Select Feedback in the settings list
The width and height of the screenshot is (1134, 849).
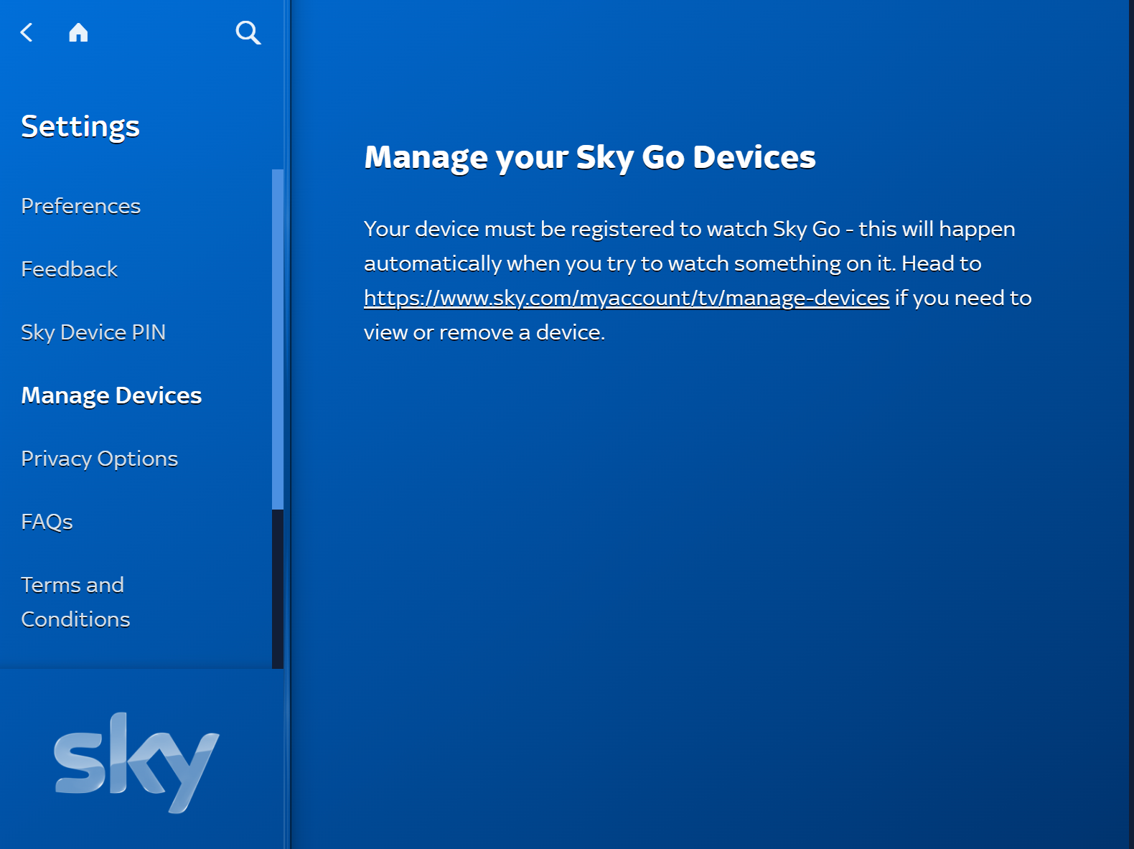(x=69, y=269)
